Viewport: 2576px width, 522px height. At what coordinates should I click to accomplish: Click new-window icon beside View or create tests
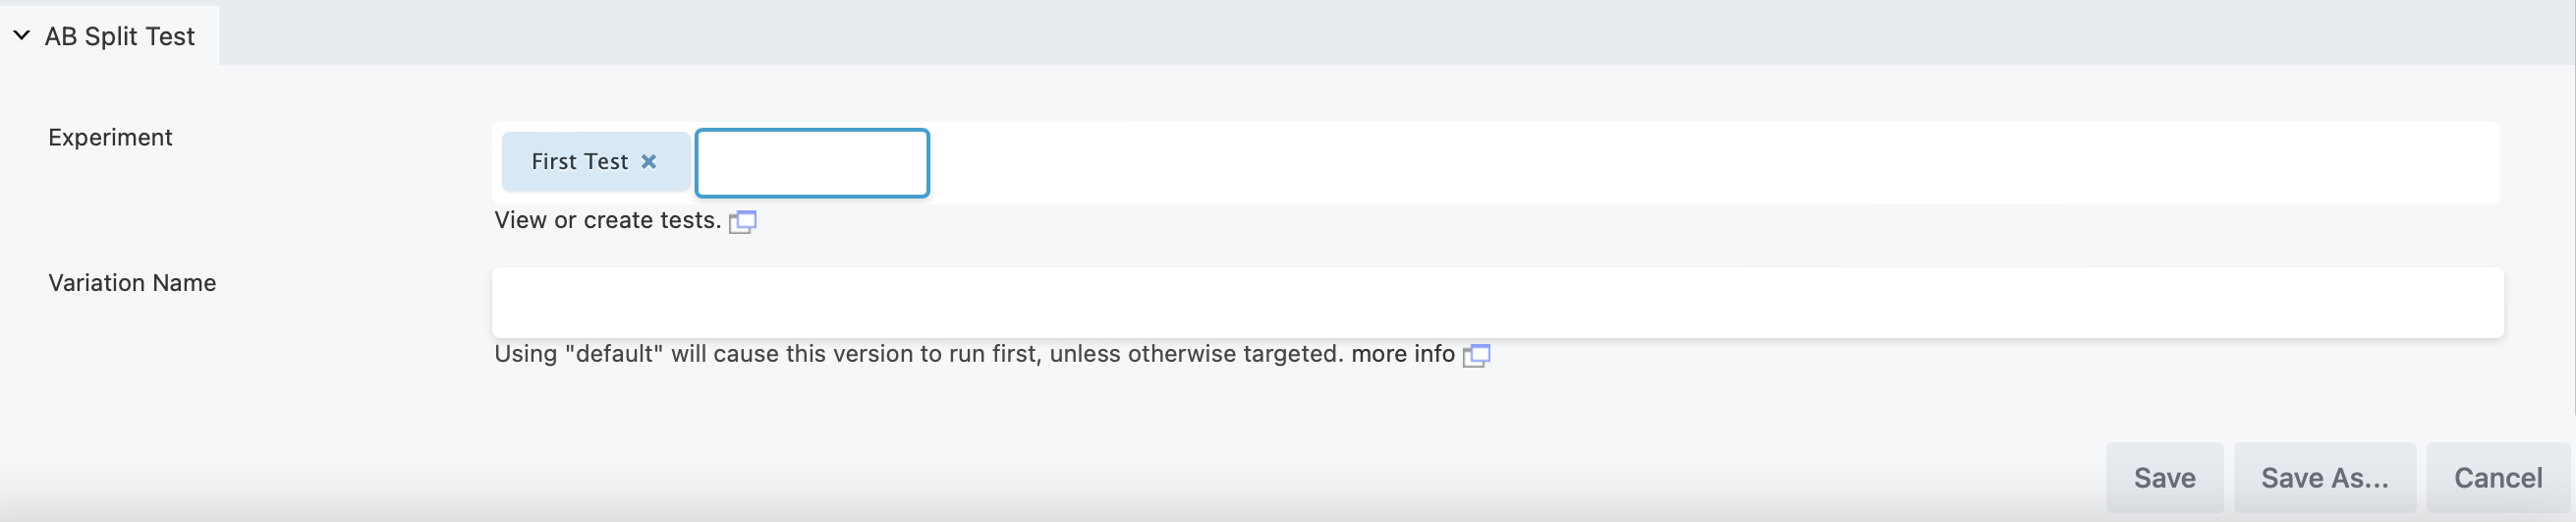coord(743,221)
